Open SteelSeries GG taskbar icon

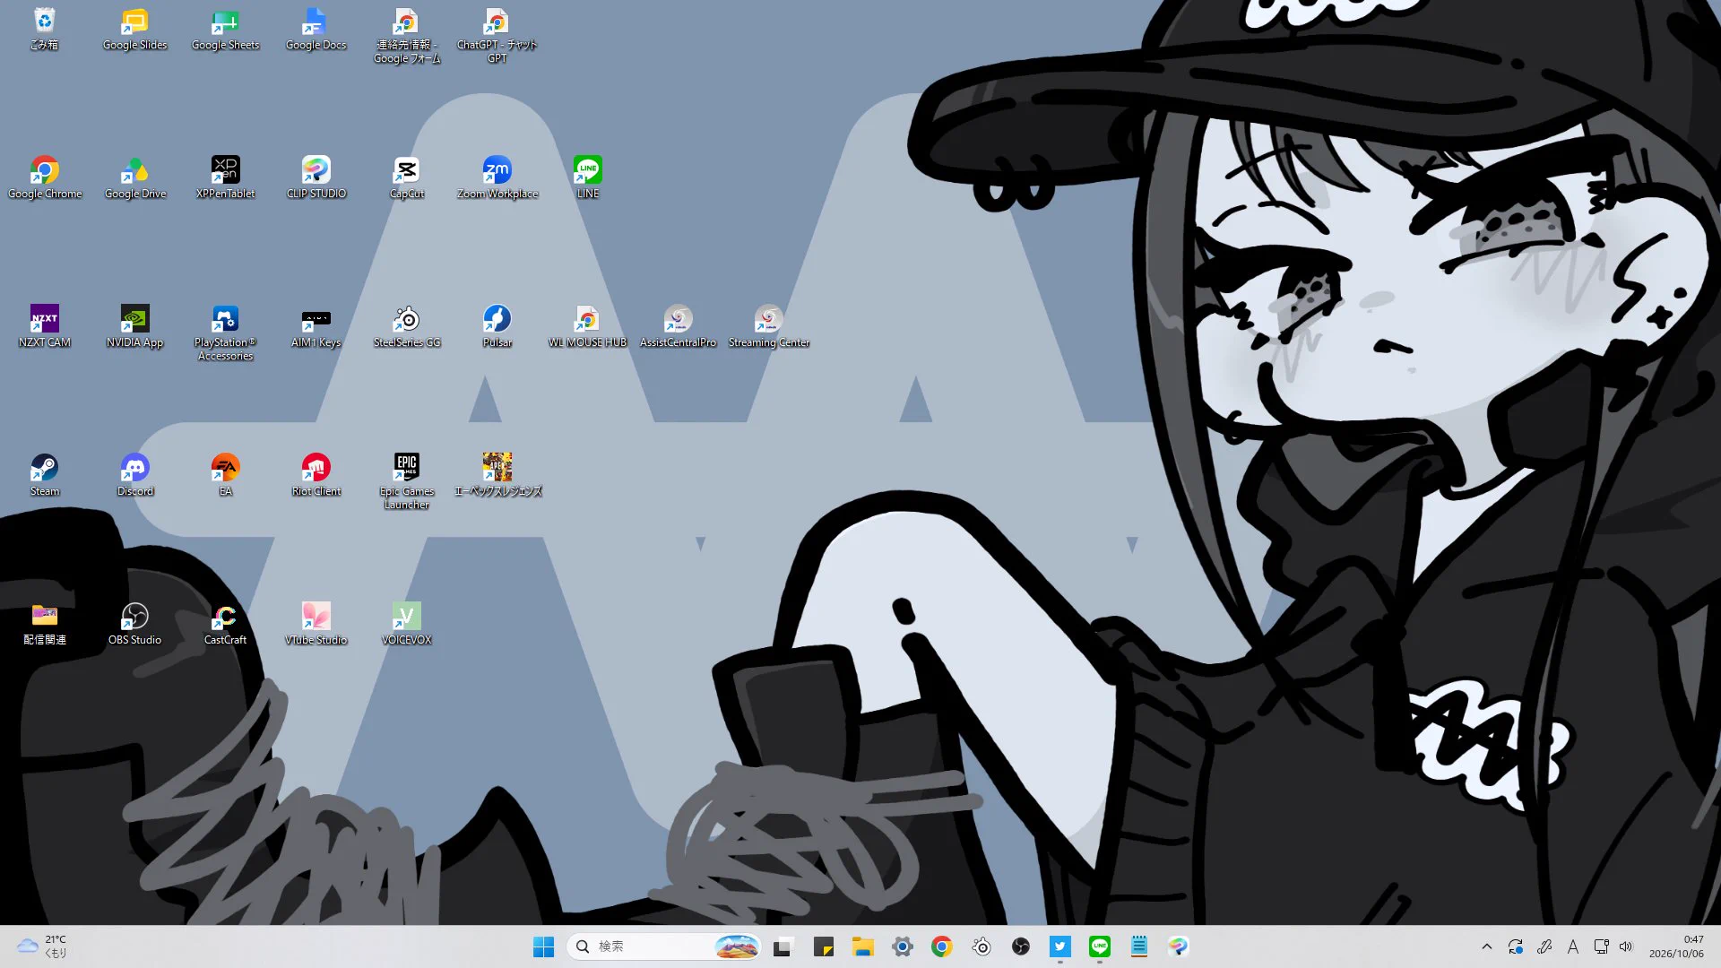[x=982, y=946]
